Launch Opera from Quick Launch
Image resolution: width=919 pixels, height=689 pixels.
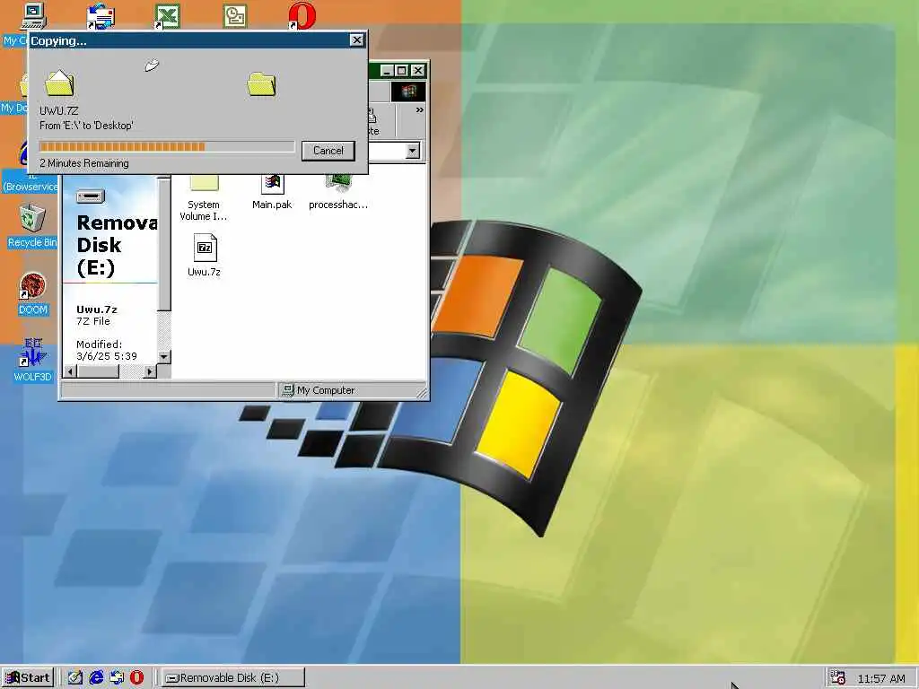(x=136, y=678)
